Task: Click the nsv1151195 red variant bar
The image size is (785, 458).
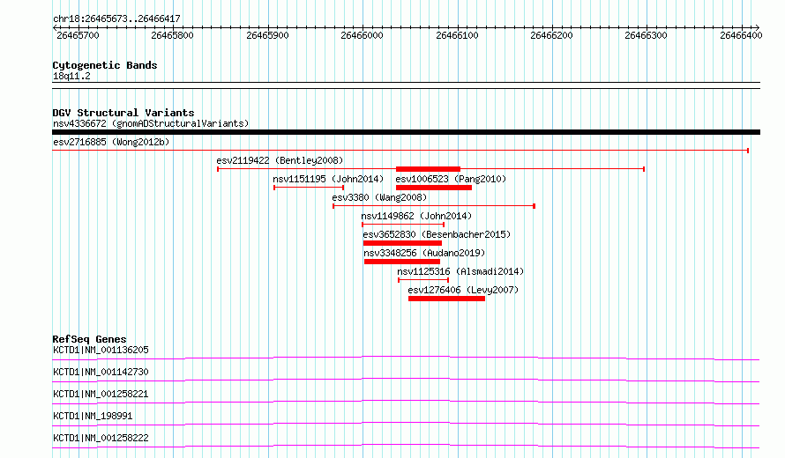Action: coord(309,188)
